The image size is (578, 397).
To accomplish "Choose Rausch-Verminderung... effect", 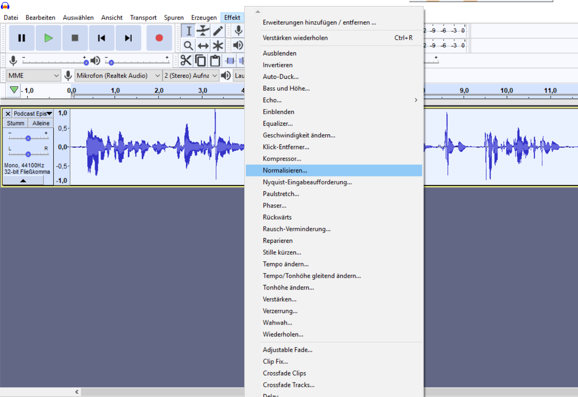I will [x=334, y=229].
